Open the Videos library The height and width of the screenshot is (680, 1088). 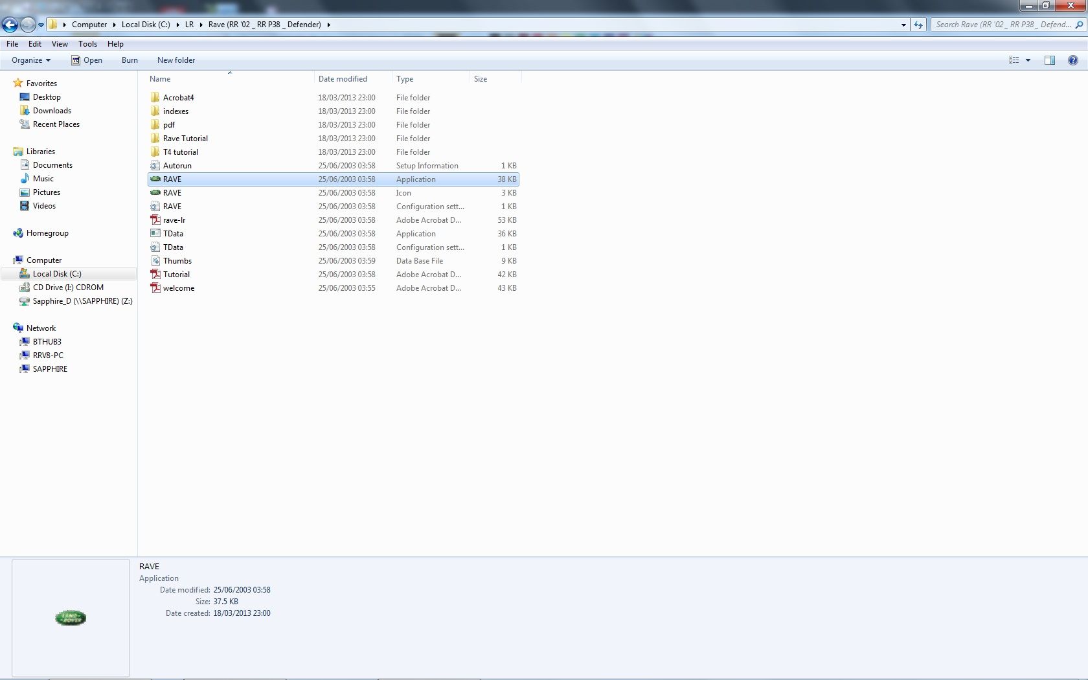point(44,206)
